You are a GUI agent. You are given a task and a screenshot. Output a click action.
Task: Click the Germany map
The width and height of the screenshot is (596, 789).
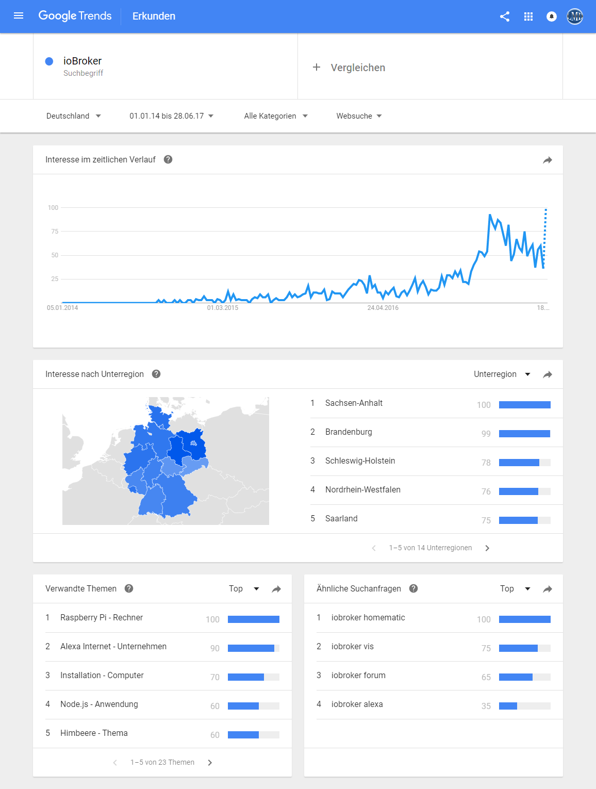[165, 461]
